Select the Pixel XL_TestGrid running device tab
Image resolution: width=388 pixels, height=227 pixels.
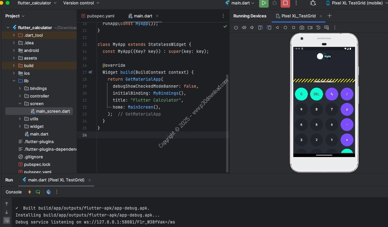tap(298, 16)
